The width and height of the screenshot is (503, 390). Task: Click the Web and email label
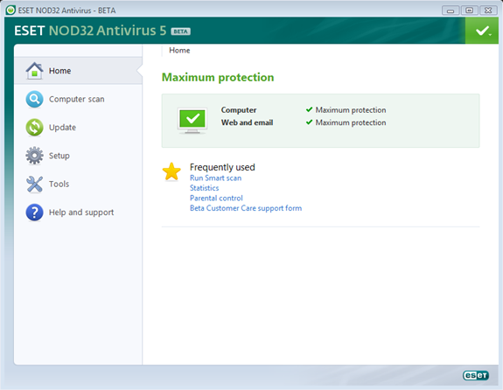[x=247, y=122]
